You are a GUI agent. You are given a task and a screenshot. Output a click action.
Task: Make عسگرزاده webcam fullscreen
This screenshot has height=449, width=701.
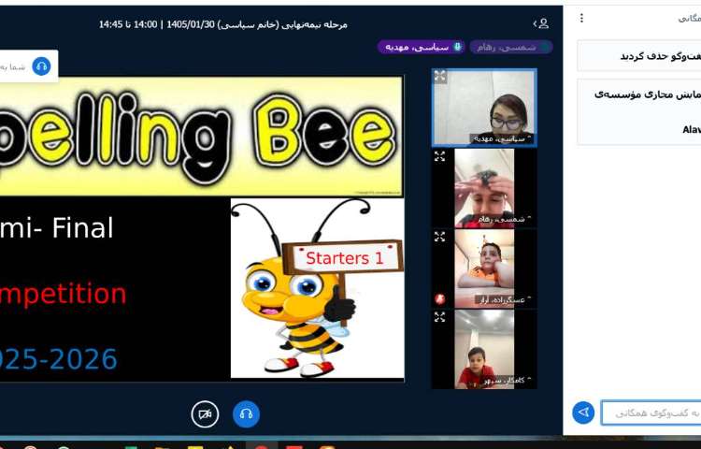(440, 237)
